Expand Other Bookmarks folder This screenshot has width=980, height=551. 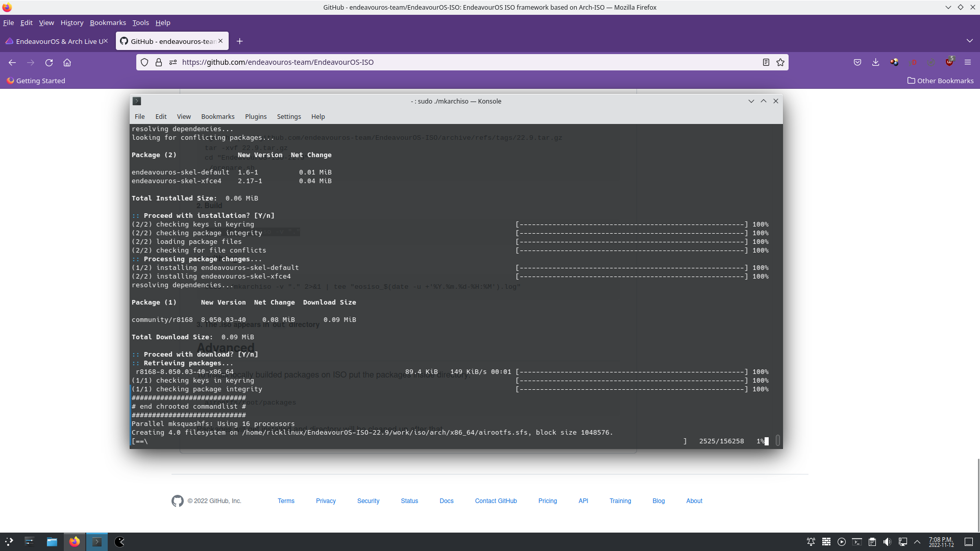(x=940, y=81)
